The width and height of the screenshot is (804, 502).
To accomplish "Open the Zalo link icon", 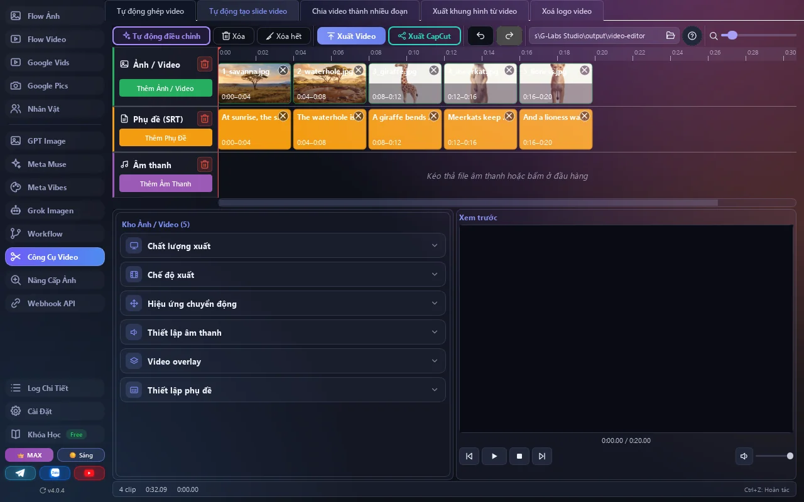I will (x=55, y=473).
